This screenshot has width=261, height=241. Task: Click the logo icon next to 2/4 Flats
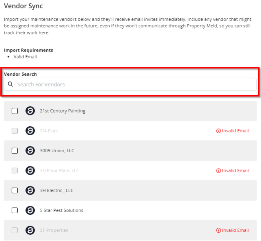[x=30, y=131]
